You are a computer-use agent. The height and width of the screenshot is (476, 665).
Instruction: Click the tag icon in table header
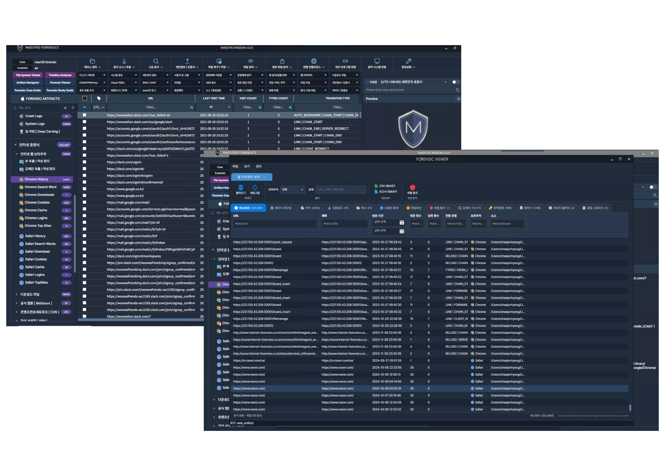99,98
